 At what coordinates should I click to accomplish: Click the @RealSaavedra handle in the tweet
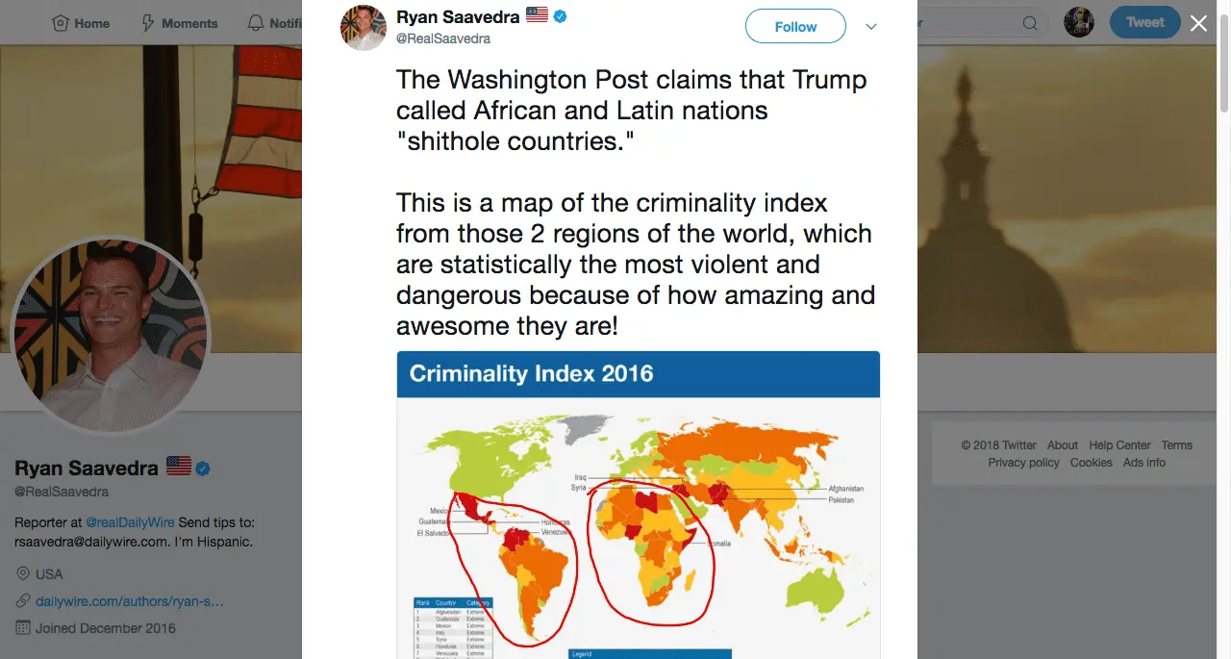click(x=443, y=38)
